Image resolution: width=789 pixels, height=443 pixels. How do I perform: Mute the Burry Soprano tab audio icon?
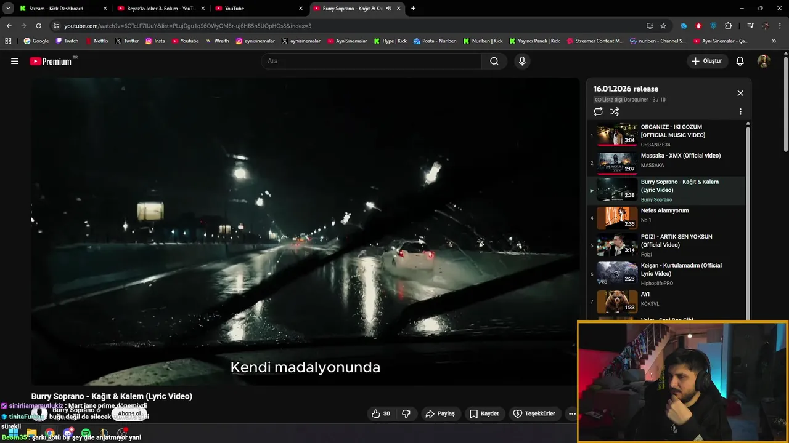point(388,9)
